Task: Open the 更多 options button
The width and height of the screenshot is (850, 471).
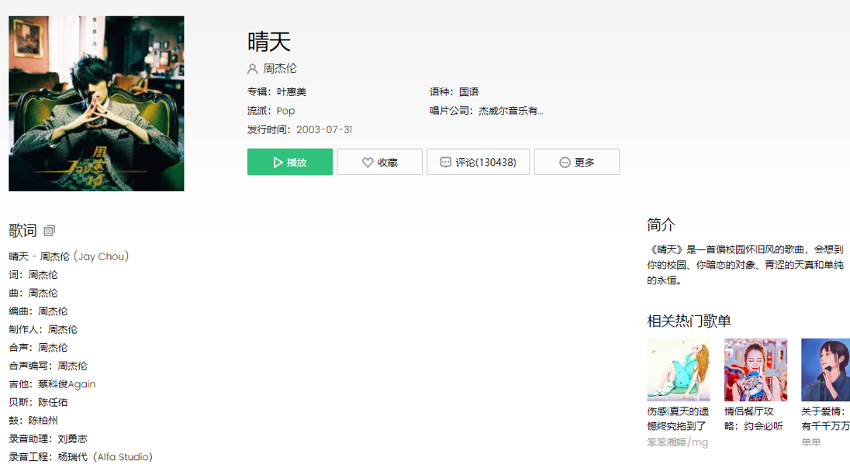Action: [x=577, y=162]
